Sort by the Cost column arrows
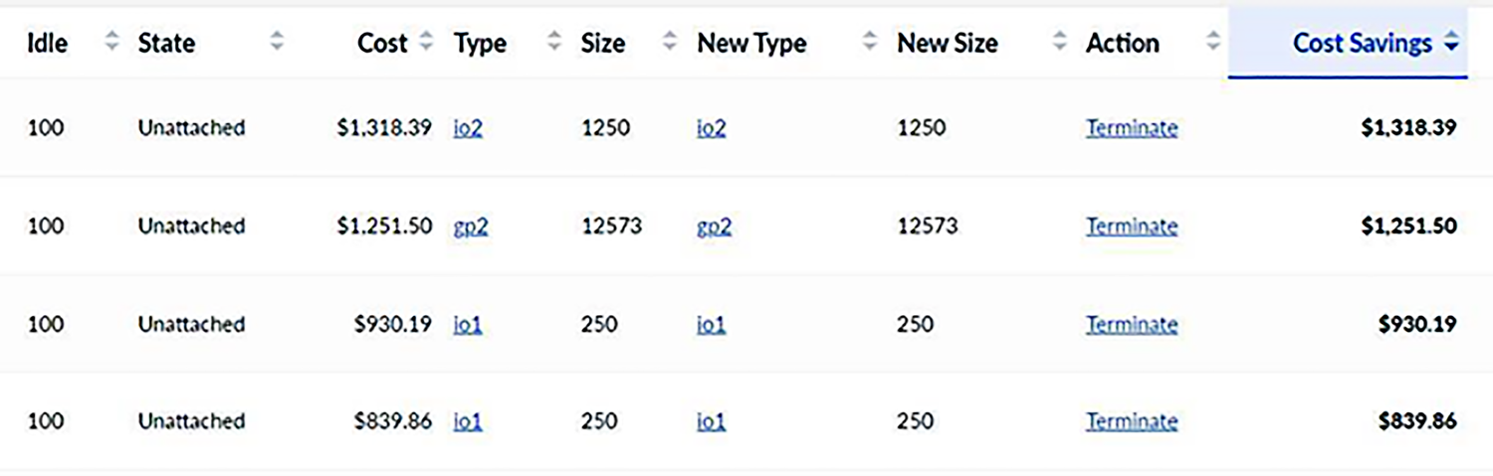The height and width of the screenshot is (476, 1493). 426,43
